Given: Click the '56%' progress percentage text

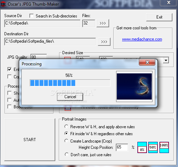Looking at the screenshot, I should coord(69,75).
